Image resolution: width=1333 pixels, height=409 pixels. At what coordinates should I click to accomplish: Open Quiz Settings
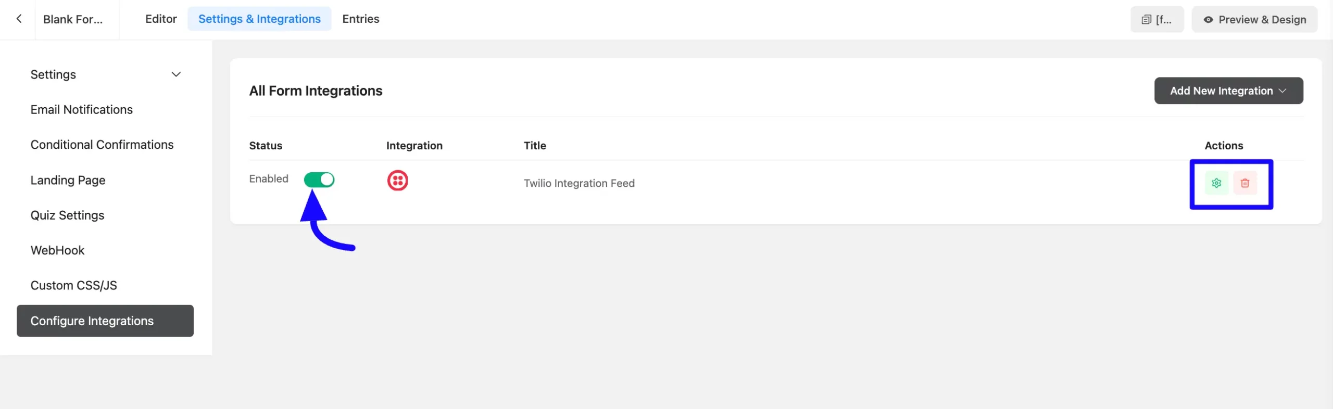click(x=67, y=215)
